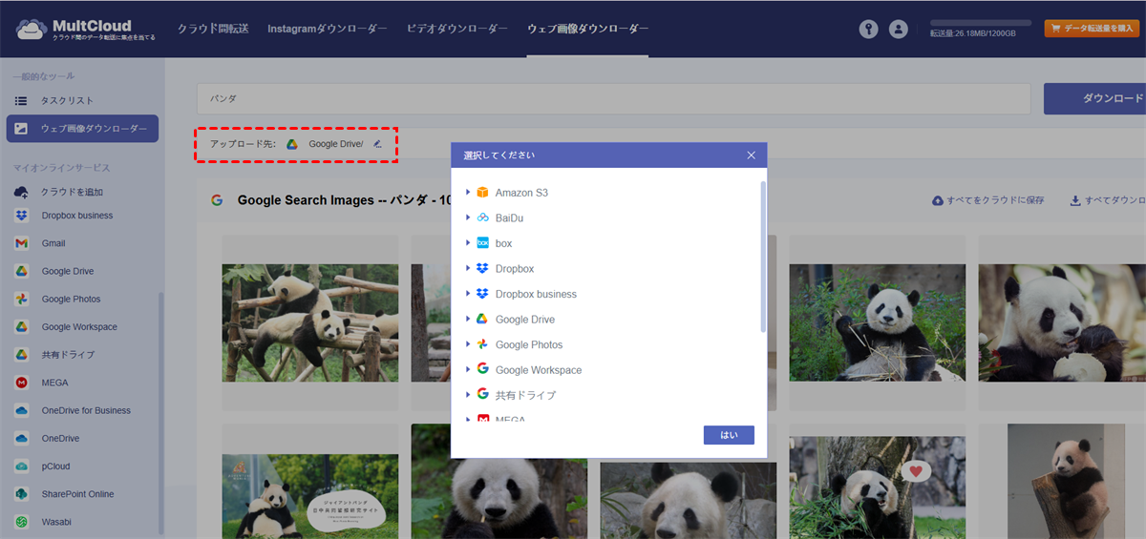Expand the box tree node

pyautogui.click(x=468, y=243)
